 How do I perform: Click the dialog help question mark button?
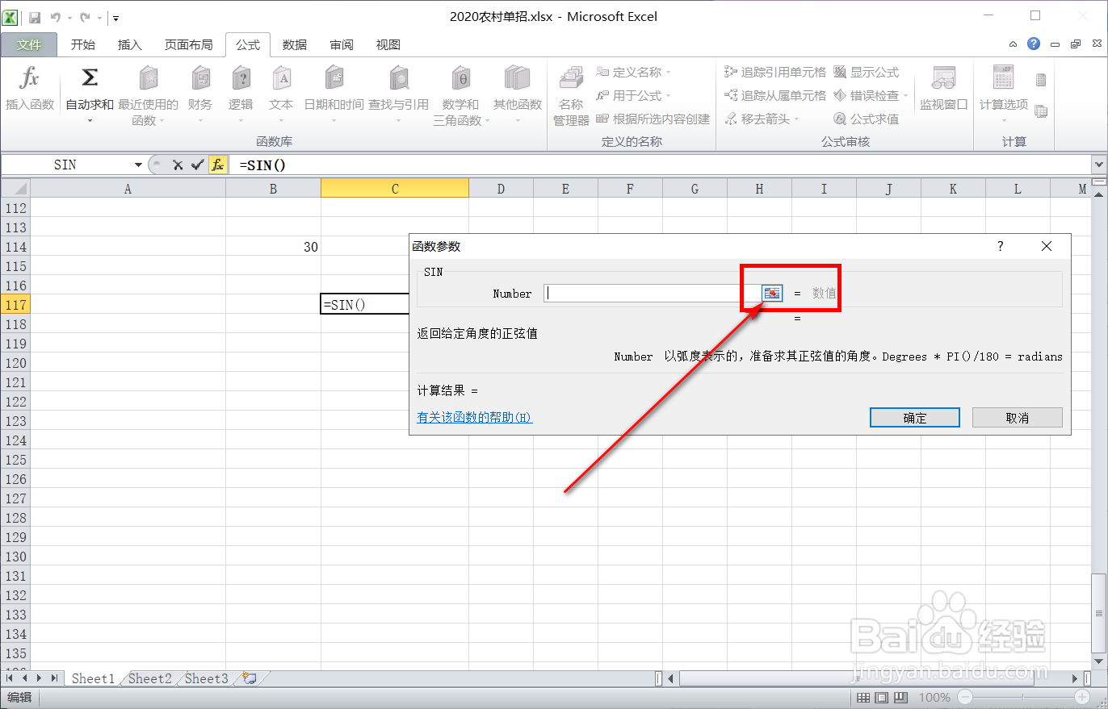[x=1001, y=247]
